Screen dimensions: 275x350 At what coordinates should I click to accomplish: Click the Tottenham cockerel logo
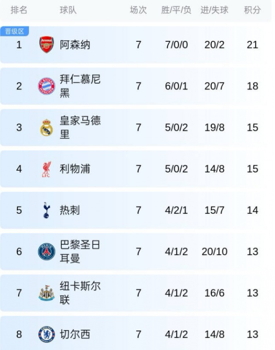point(46,210)
